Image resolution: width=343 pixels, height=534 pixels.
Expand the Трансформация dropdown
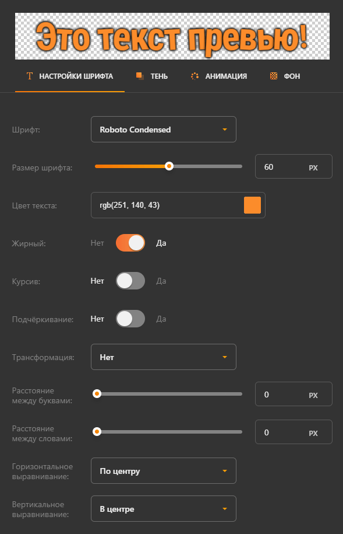(x=164, y=357)
